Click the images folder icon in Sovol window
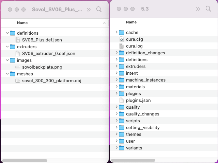Screen dimensions: 218x163 coord(13,60)
